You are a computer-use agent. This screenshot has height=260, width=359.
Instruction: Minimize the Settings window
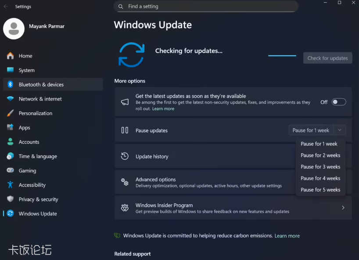[325, 3]
